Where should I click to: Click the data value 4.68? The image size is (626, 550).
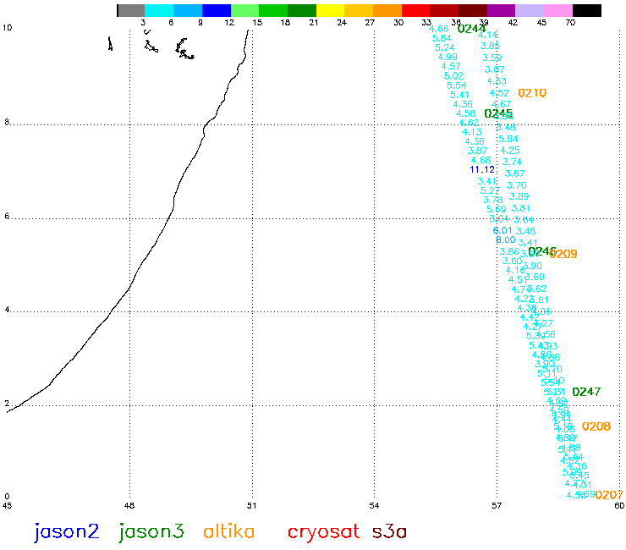[x=480, y=160]
